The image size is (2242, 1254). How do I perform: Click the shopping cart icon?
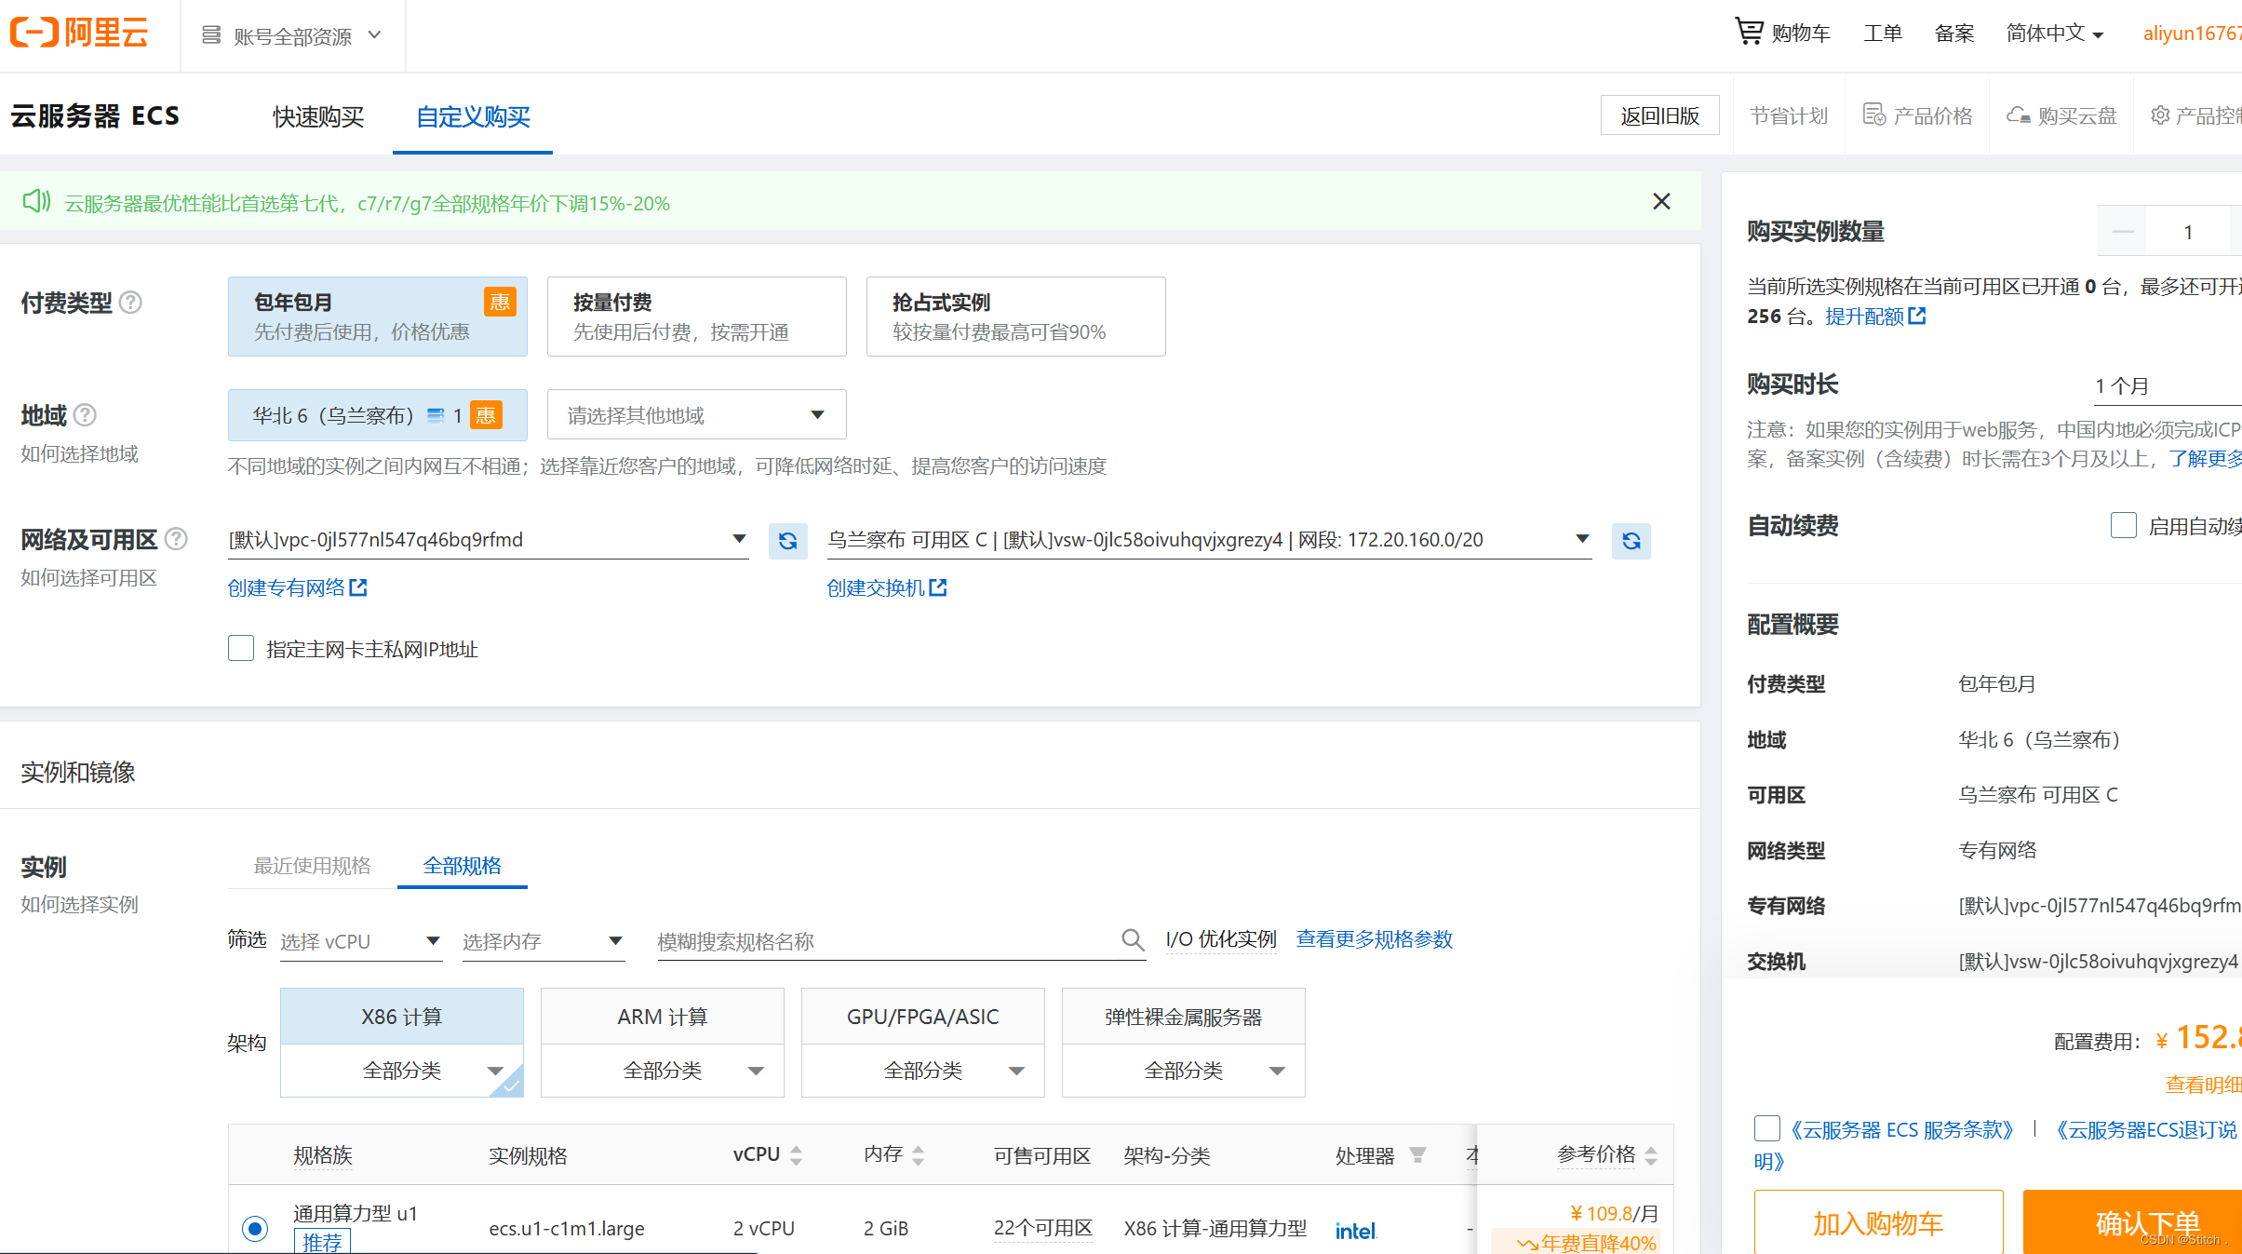coord(1748,33)
